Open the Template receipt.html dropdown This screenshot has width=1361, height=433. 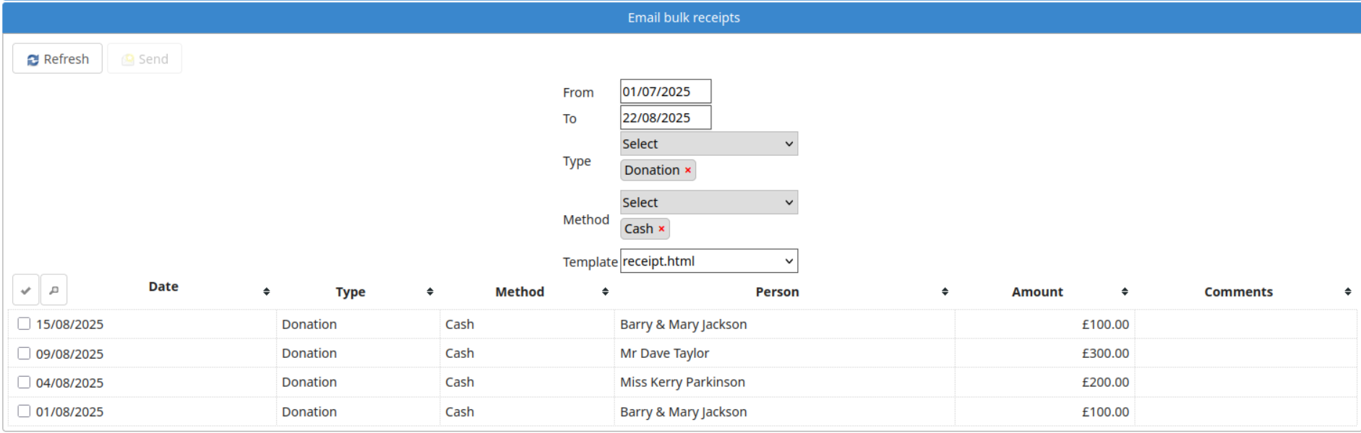(x=709, y=261)
